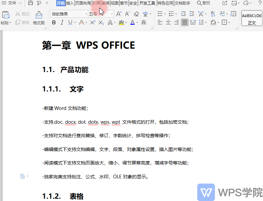The height and width of the screenshot is (201, 263).
Task: Click the text highlight color button
Action: (121, 22)
